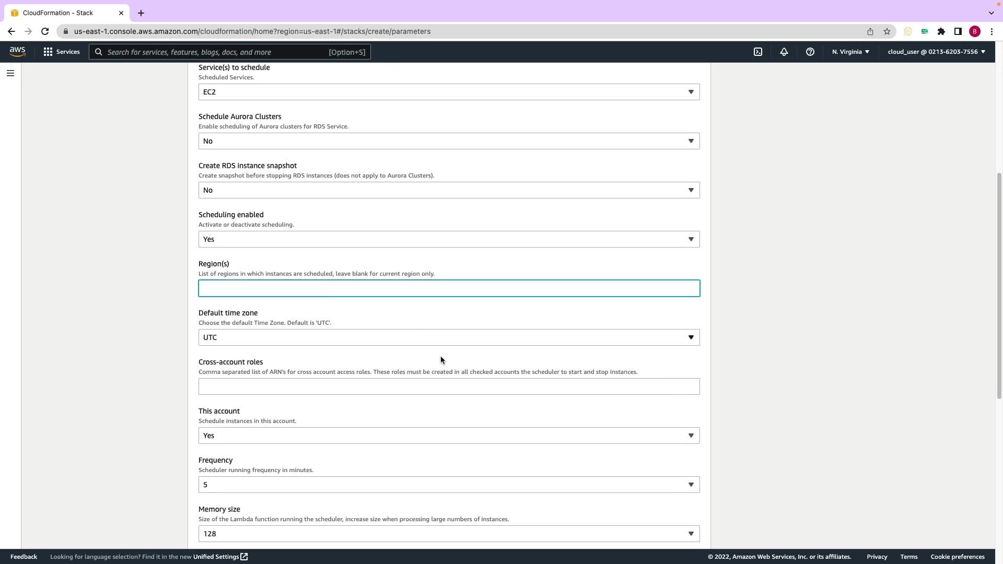This screenshot has width=1003, height=564.
Task: Open Cookie preferences link
Action: (x=957, y=557)
